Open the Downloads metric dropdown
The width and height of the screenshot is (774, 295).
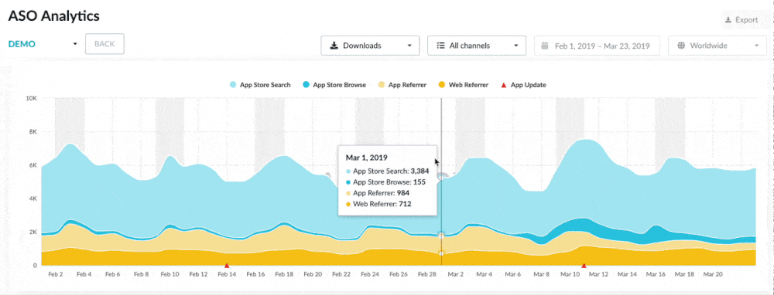[x=370, y=46]
